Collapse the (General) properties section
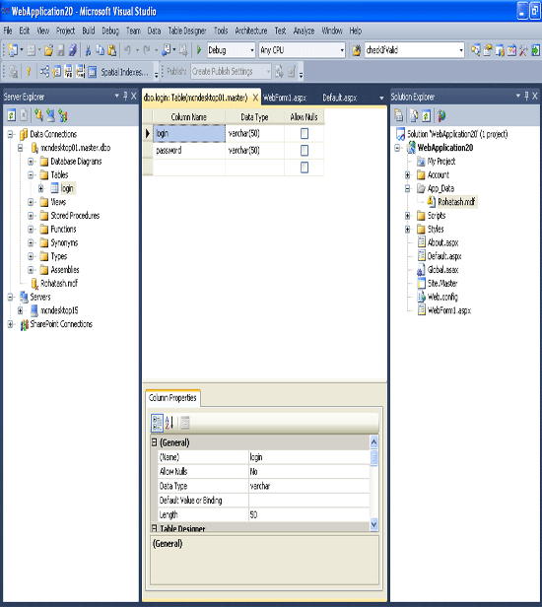542x607 pixels. tap(154, 442)
